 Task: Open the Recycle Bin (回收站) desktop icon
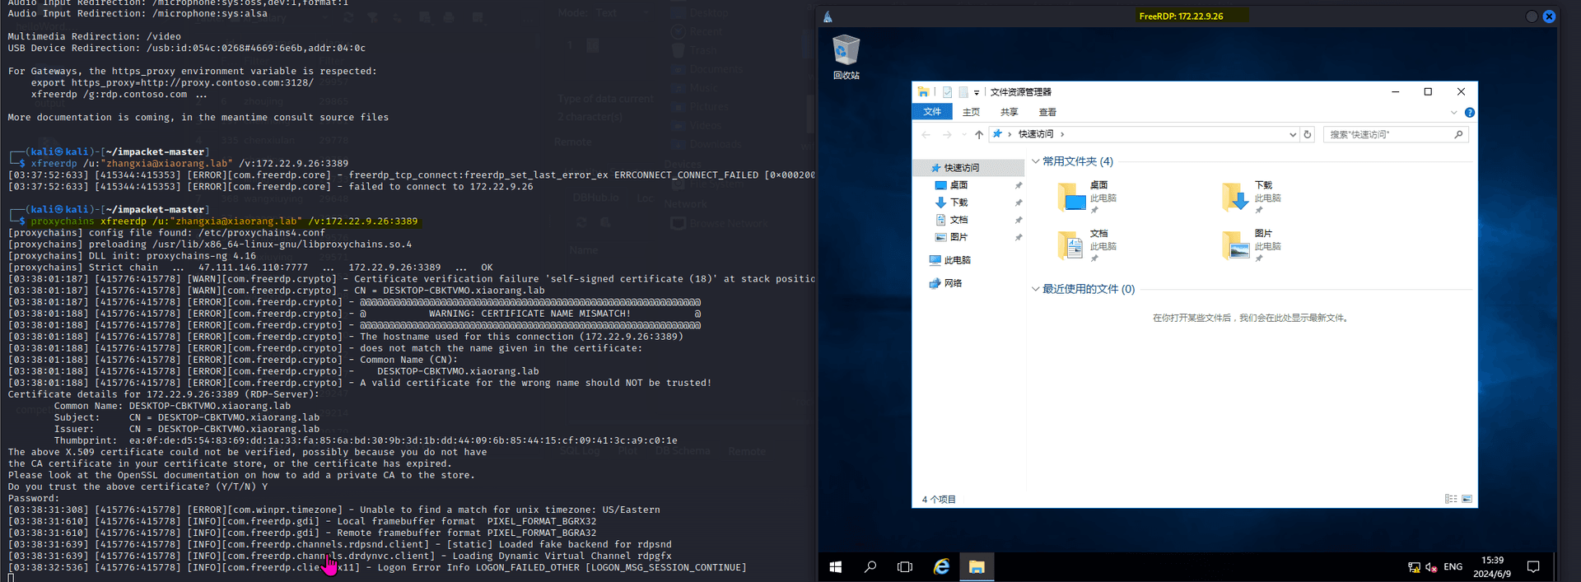click(x=846, y=58)
